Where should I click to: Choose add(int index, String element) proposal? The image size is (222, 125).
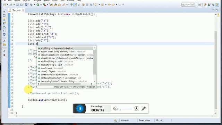(x=65, y=52)
